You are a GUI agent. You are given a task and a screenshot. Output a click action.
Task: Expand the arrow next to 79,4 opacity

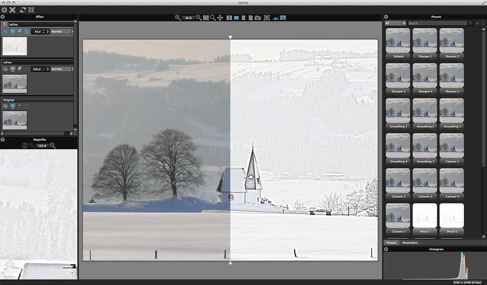48,31
